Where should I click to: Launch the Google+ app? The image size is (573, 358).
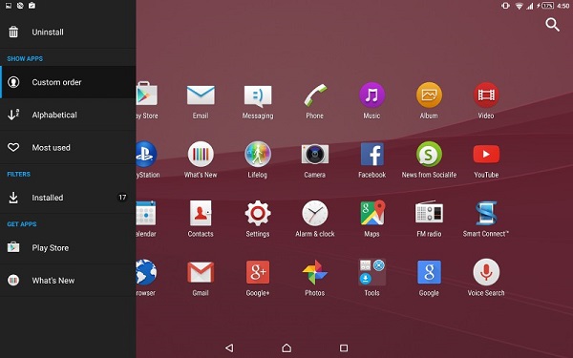tap(258, 279)
